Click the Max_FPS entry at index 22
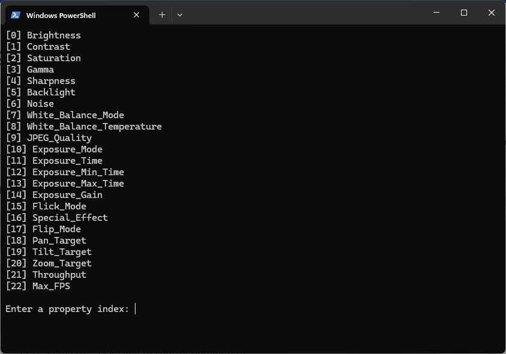The image size is (506, 354). click(x=51, y=286)
